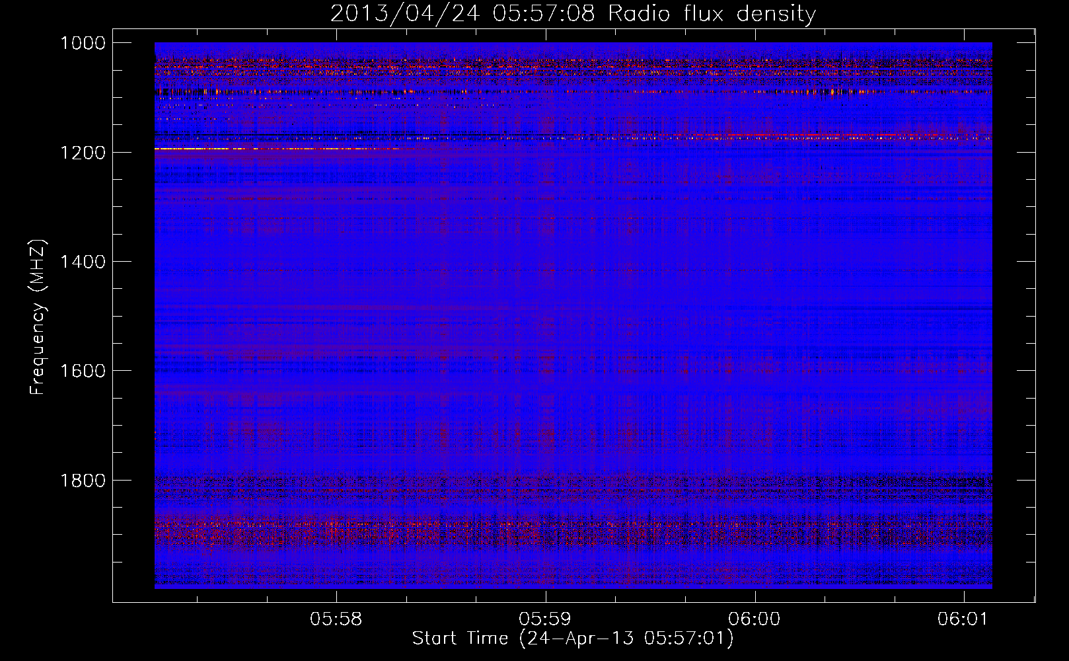Click the '05:58' time axis label
Screen dimensions: 1069x661
[x=336, y=619]
